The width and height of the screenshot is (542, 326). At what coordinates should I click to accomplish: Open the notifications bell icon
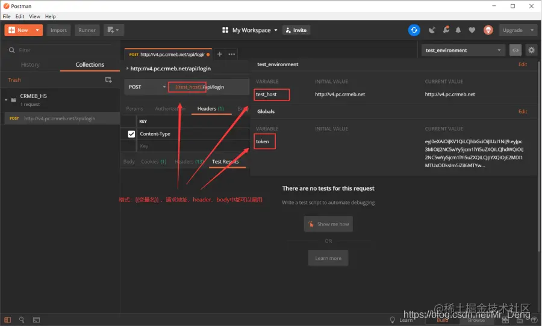458,30
